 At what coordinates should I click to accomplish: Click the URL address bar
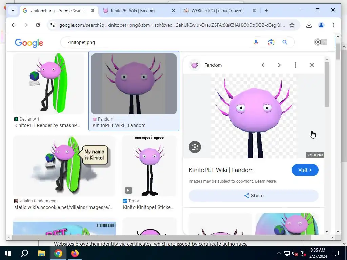(172, 25)
